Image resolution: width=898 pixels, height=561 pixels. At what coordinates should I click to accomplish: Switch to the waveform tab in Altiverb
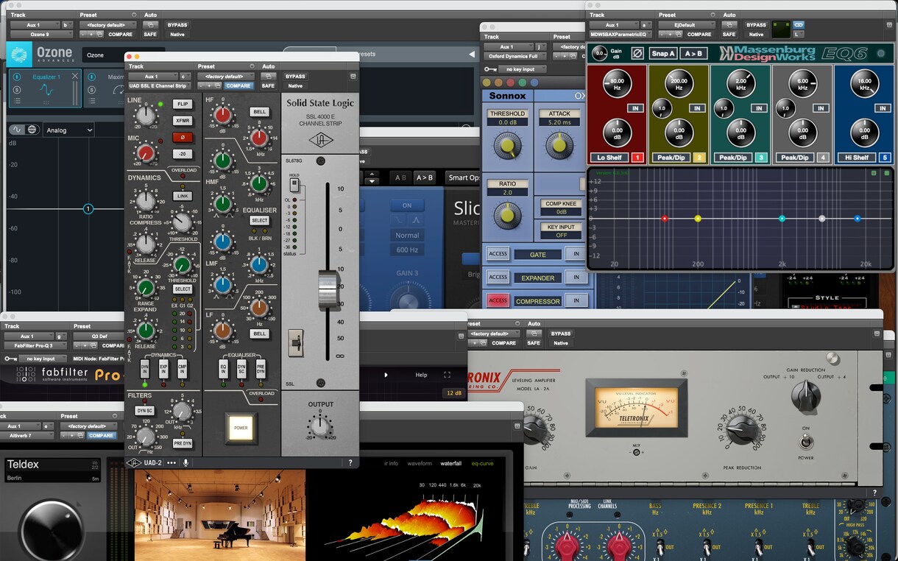click(x=420, y=463)
